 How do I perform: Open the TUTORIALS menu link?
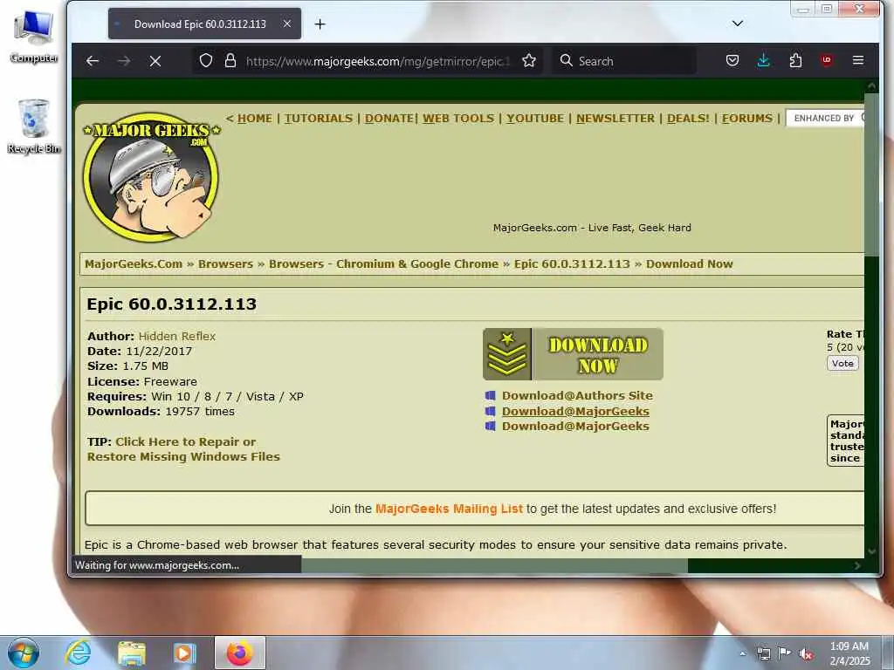point(319,119)
